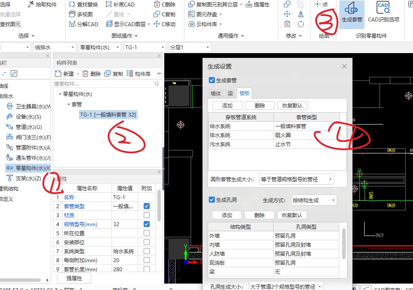Open 圆形套管生成大小 dropdown
This screenshot has height=290, width=413.
(x=297, y=179)
